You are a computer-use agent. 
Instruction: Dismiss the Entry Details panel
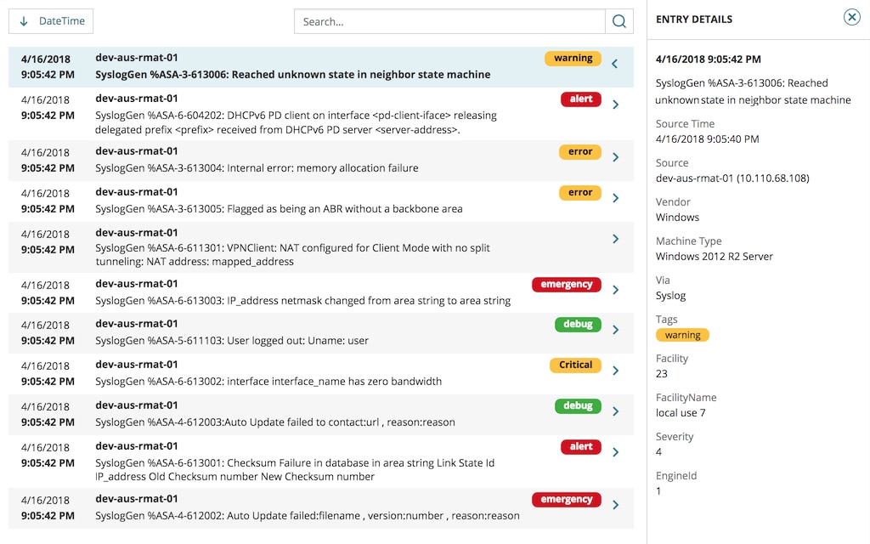(x=851, y=16)
